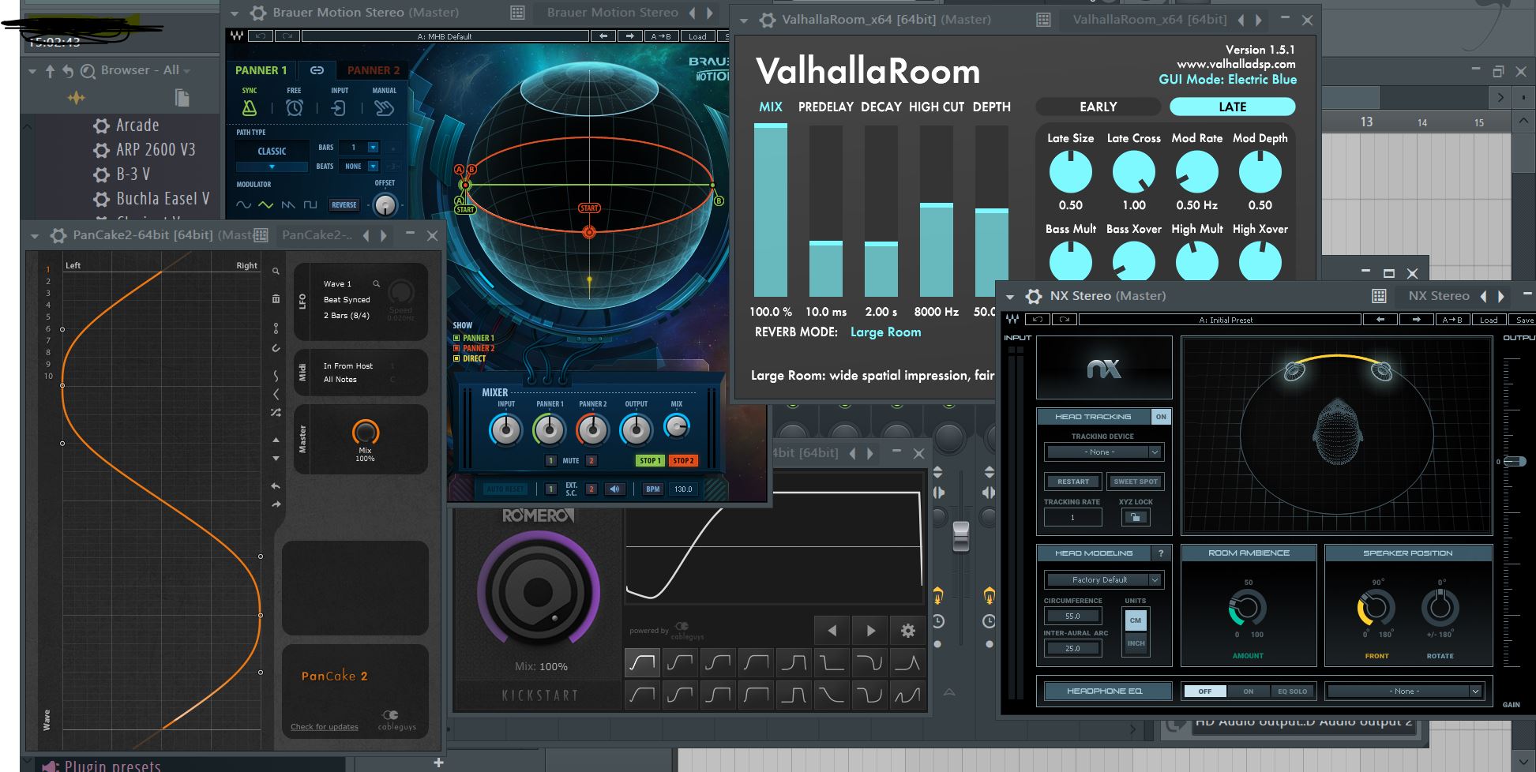Open the Headphone EQ preset dropdown

(1403, 691)
